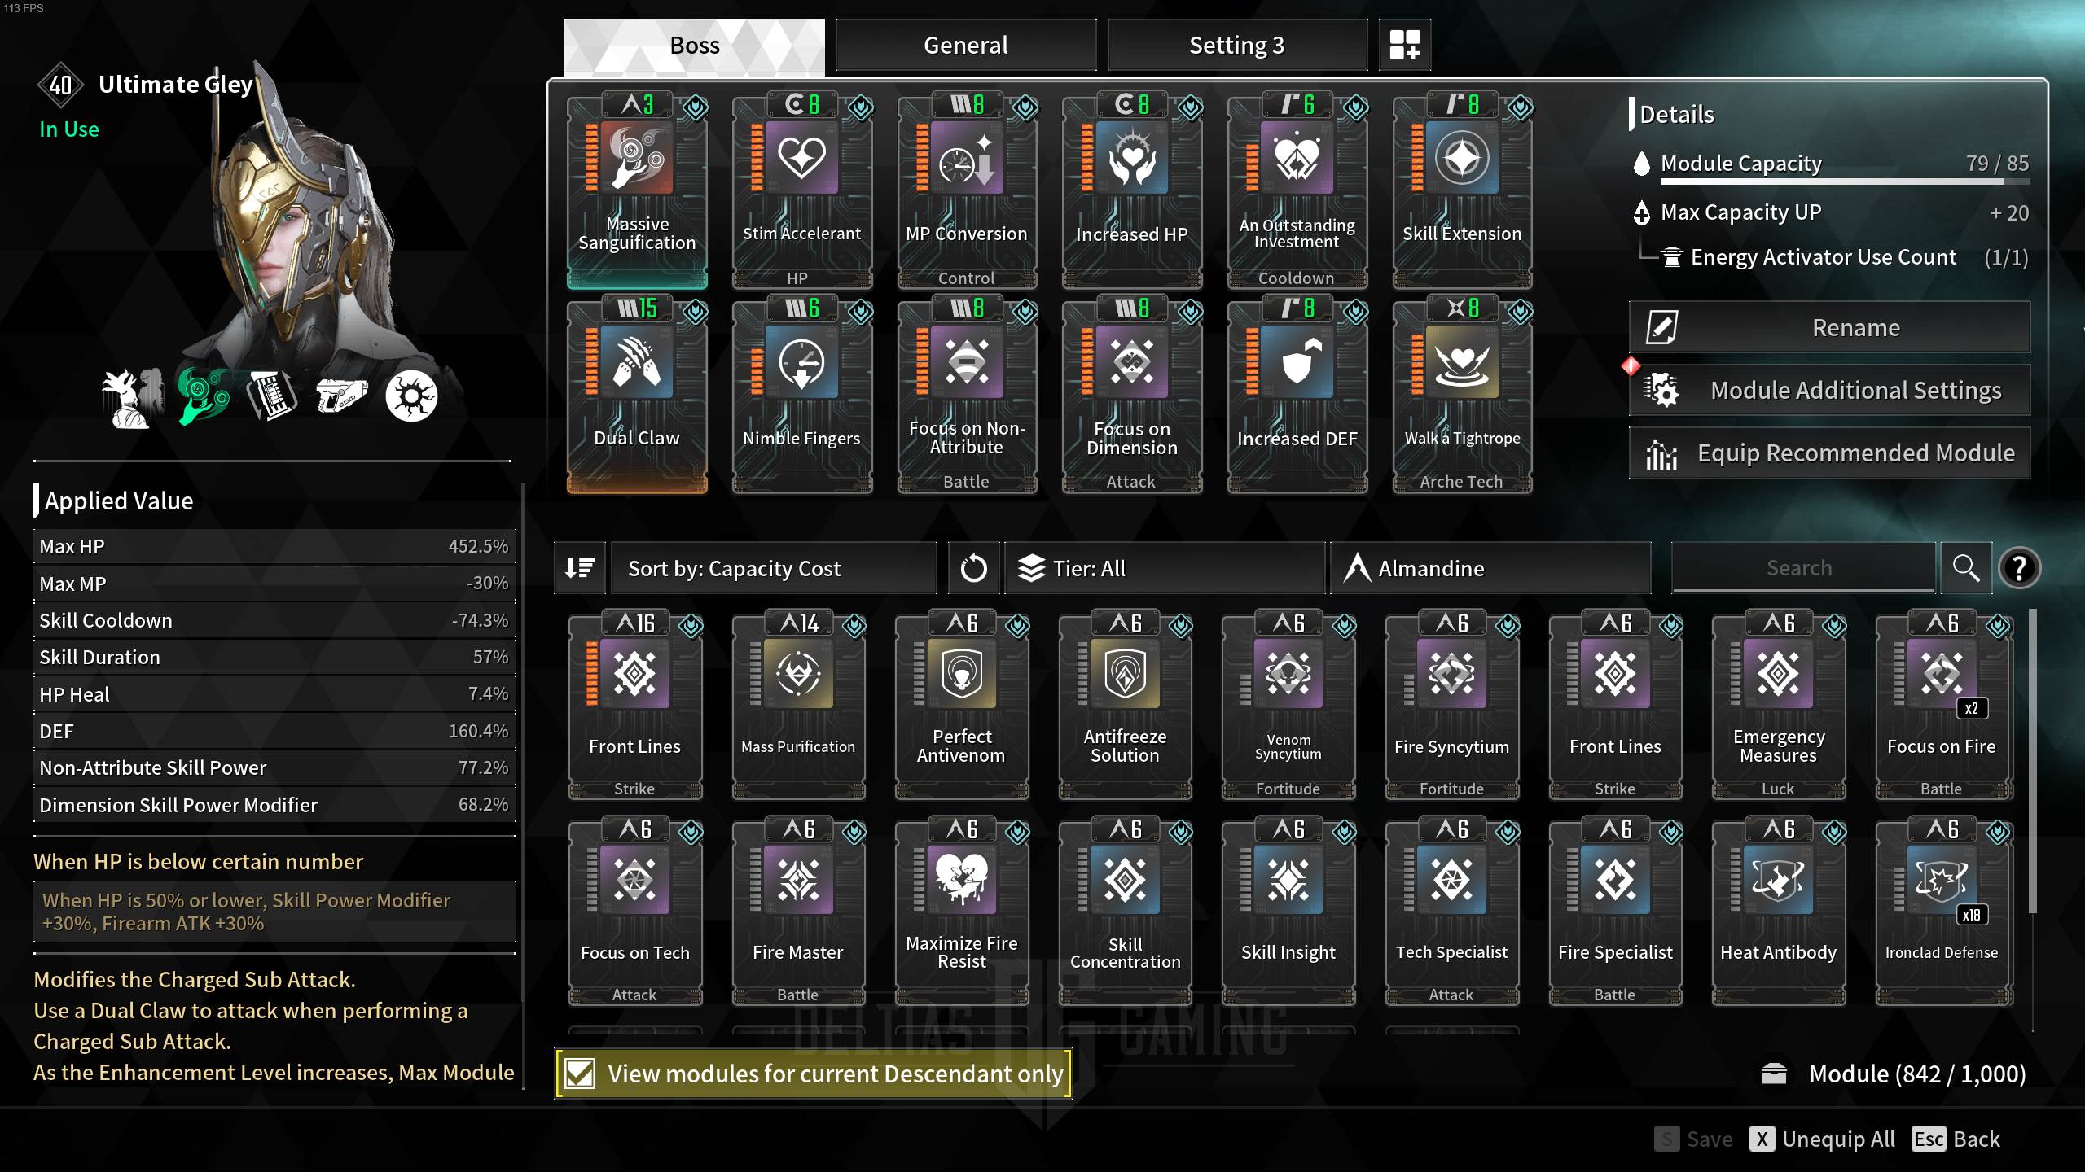Select the Mass Purification module card
Screen dimensions: 2085x1172
(x=798, y=705)
